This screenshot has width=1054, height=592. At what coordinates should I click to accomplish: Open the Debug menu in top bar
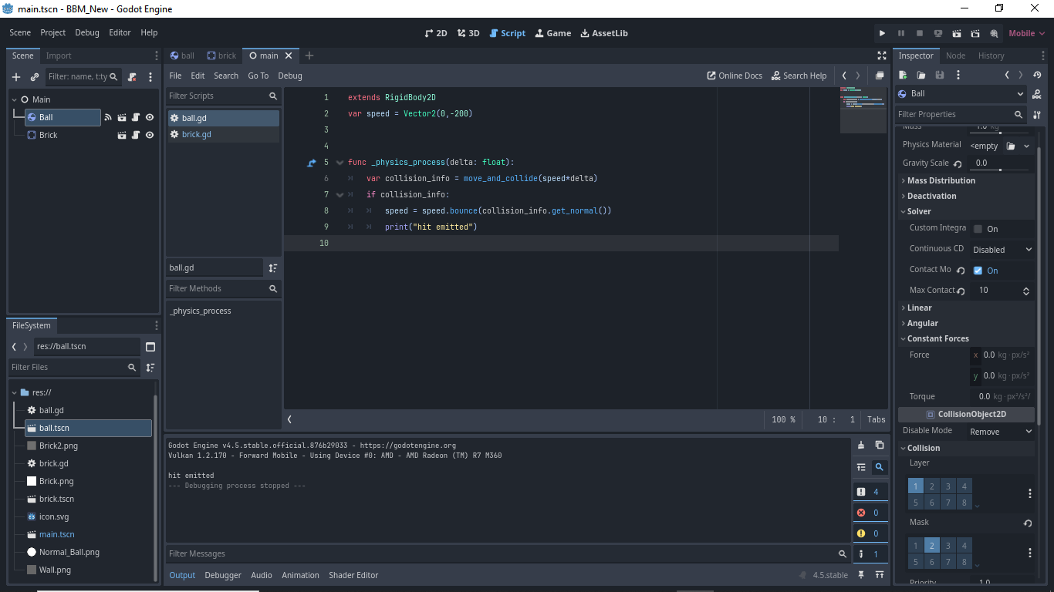click(87, 33)
